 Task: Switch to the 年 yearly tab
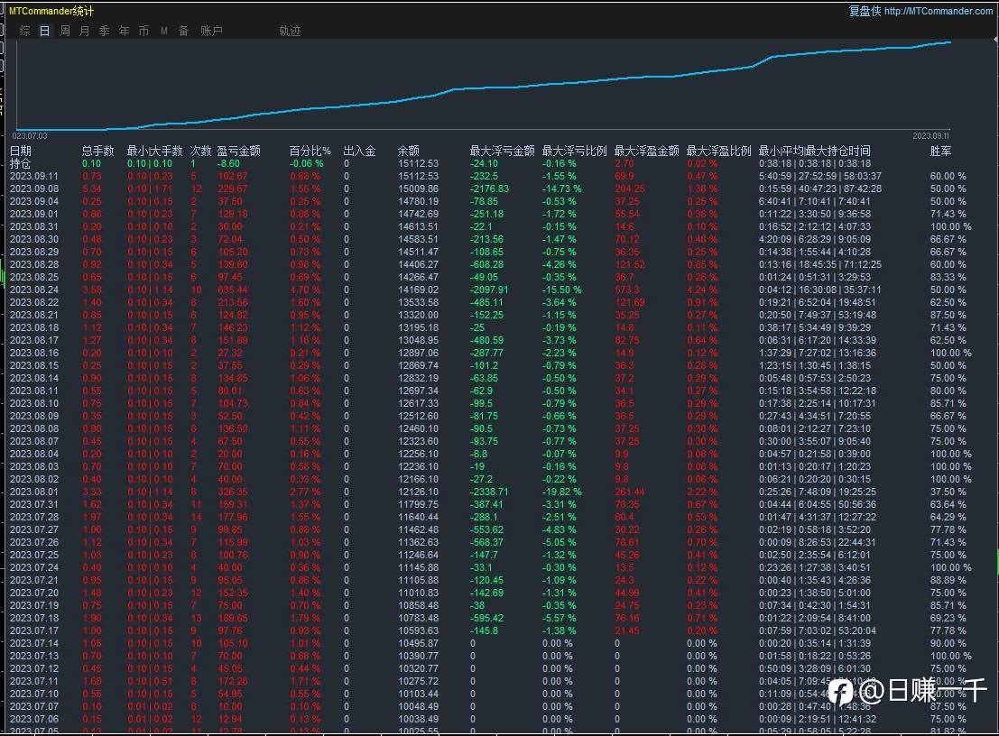pos(124,31)
